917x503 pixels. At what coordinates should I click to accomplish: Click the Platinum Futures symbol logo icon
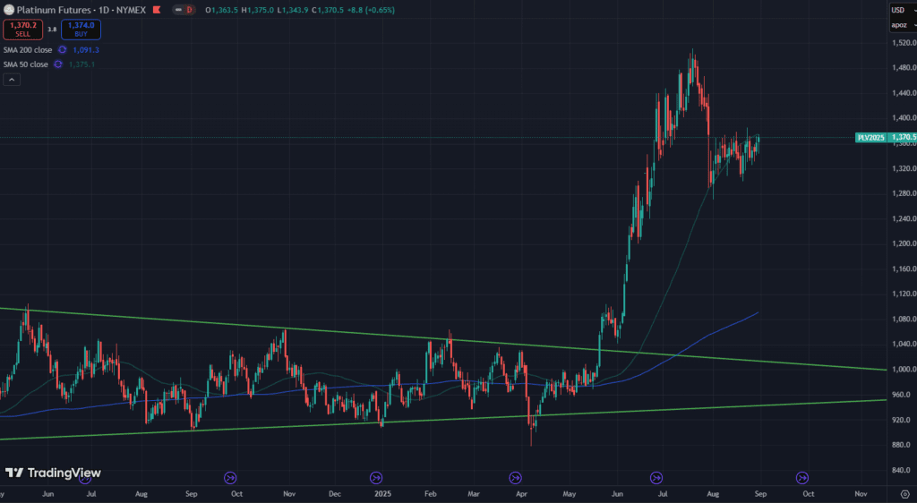click(9, 9)
